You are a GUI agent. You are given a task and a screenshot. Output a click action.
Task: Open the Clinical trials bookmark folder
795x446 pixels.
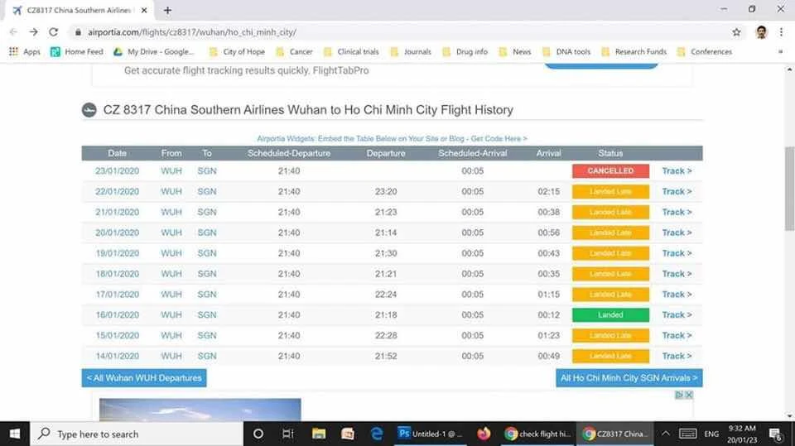click(351, 51)
